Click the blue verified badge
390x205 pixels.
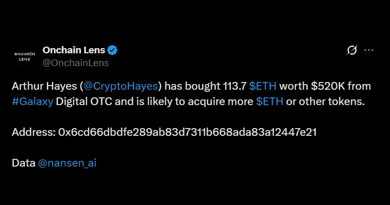[113, 50]
